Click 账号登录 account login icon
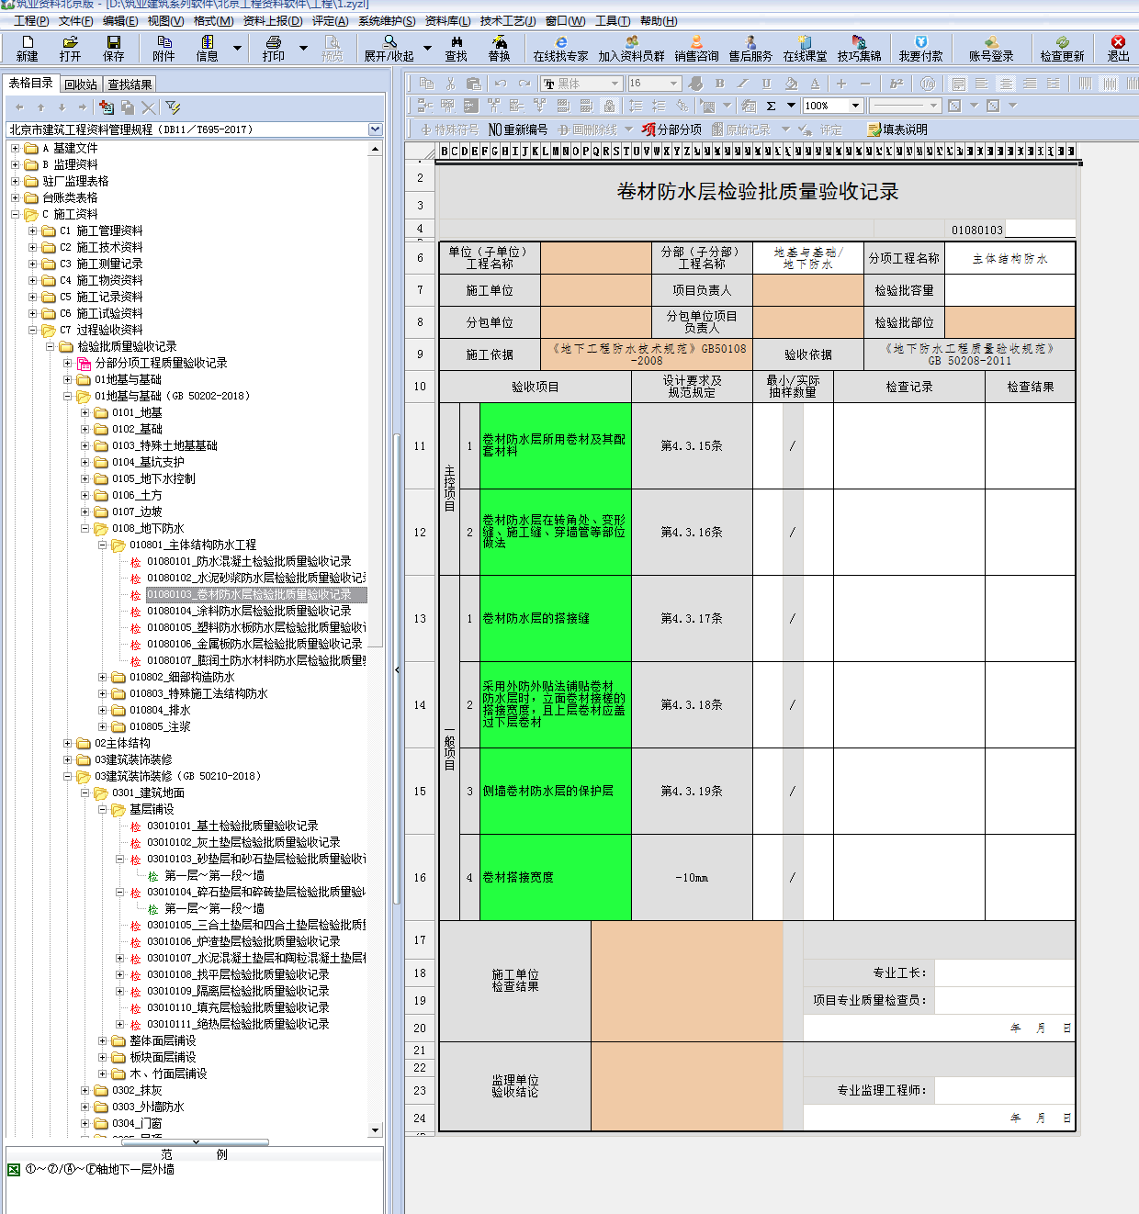 tap(992, 48)
